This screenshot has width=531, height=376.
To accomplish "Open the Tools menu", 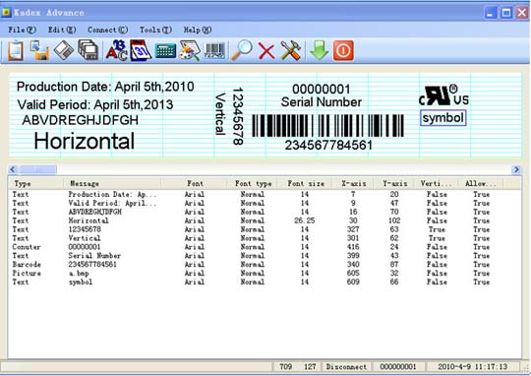I will tap(155, 30).
